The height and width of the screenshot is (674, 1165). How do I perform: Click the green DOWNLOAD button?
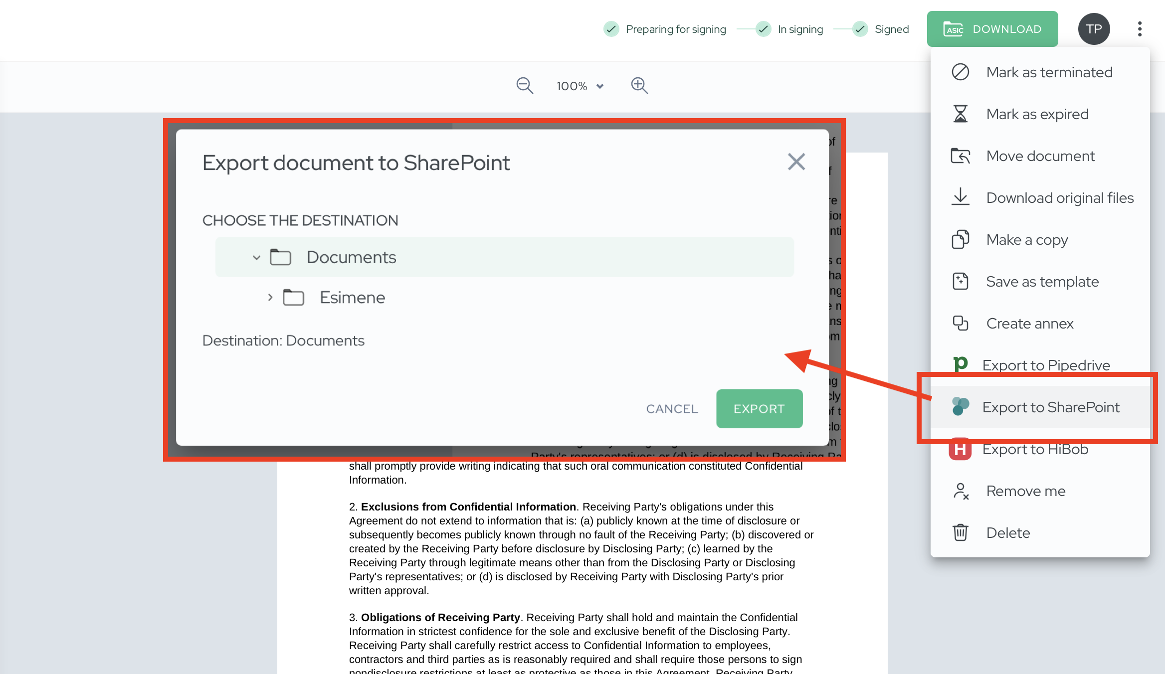pos(992,29)
